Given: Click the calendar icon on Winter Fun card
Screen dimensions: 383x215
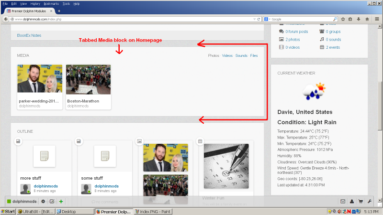Looking at the screenshot, I should (200, 141).
